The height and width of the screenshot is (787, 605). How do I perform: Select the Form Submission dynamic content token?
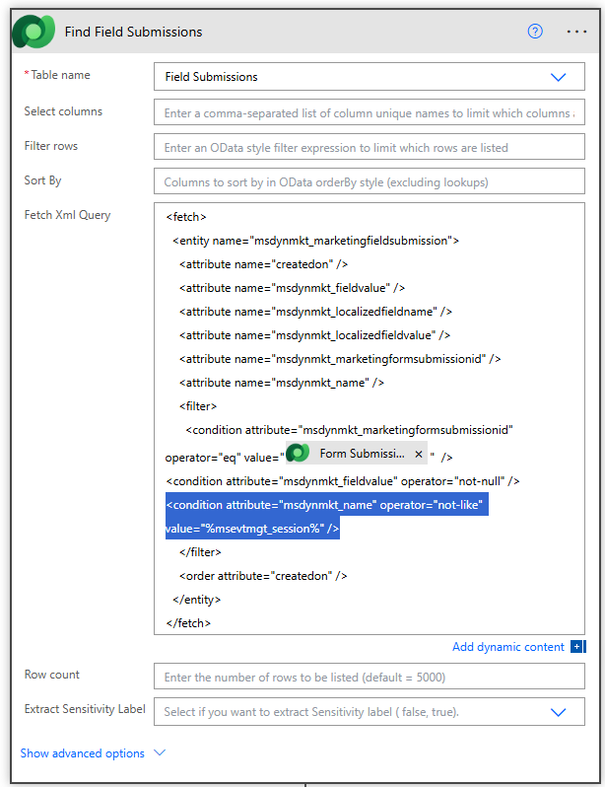coord(361,454)
